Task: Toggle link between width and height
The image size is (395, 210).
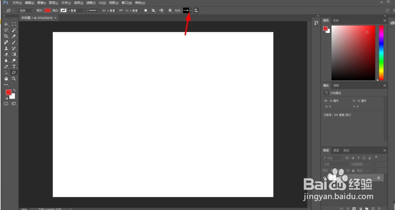Action: click(x=121, y=11)
